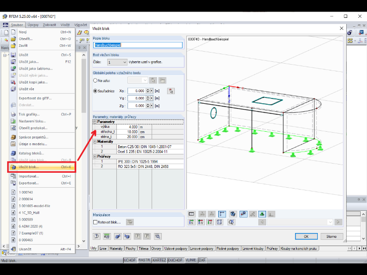Viewport: 367px width, 275px height.
Task: Click the solid rendering cube icon
Action: pos(233,214)
